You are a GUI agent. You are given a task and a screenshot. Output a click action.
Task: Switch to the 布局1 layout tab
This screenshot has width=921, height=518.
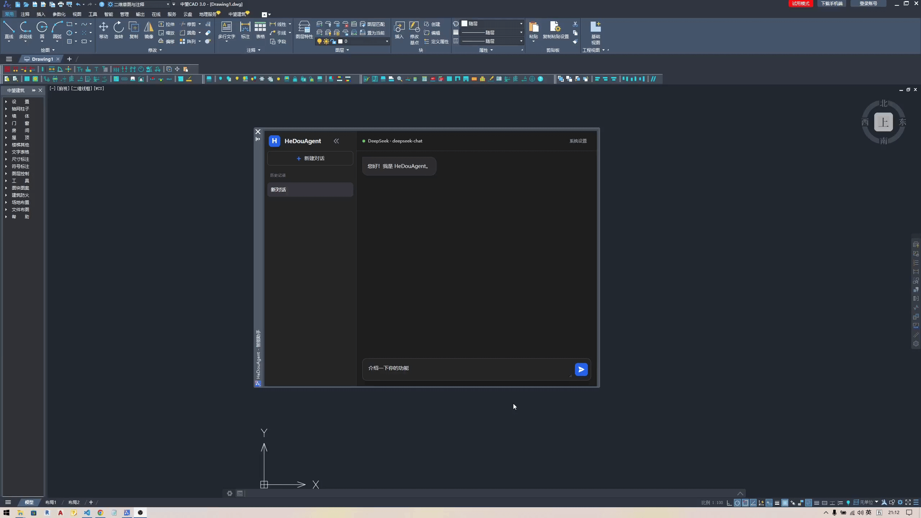point(51,502)
